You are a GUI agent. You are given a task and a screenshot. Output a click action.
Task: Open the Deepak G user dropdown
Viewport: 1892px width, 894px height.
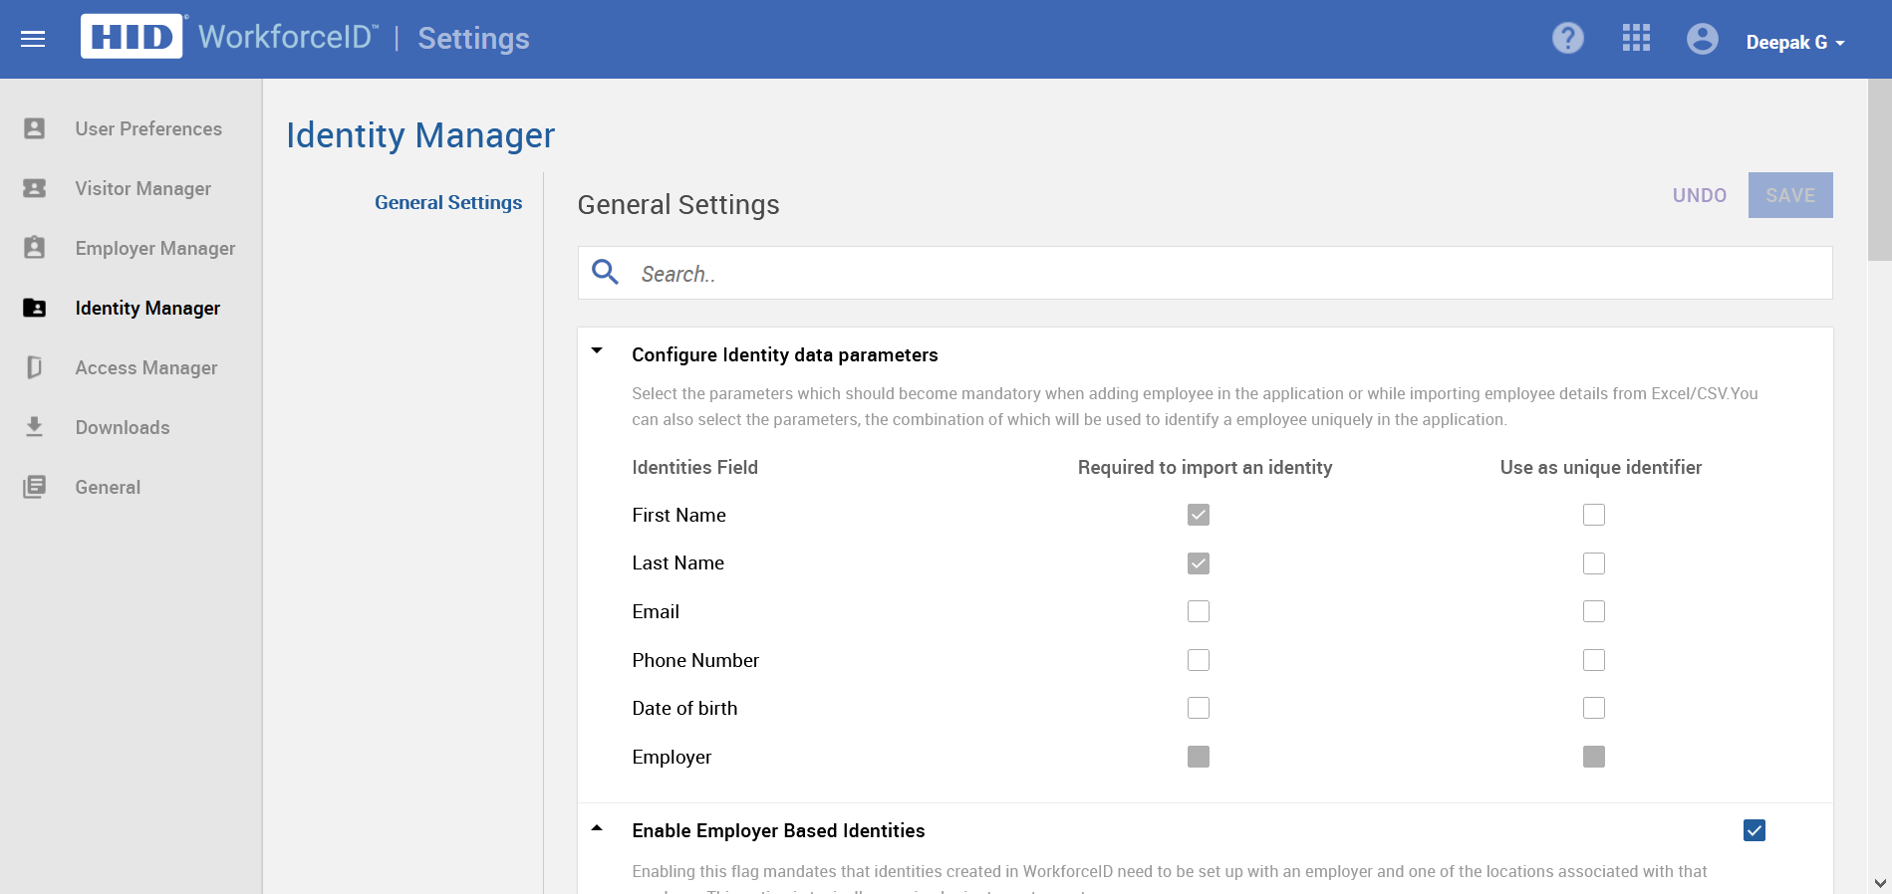[1795, 43]
